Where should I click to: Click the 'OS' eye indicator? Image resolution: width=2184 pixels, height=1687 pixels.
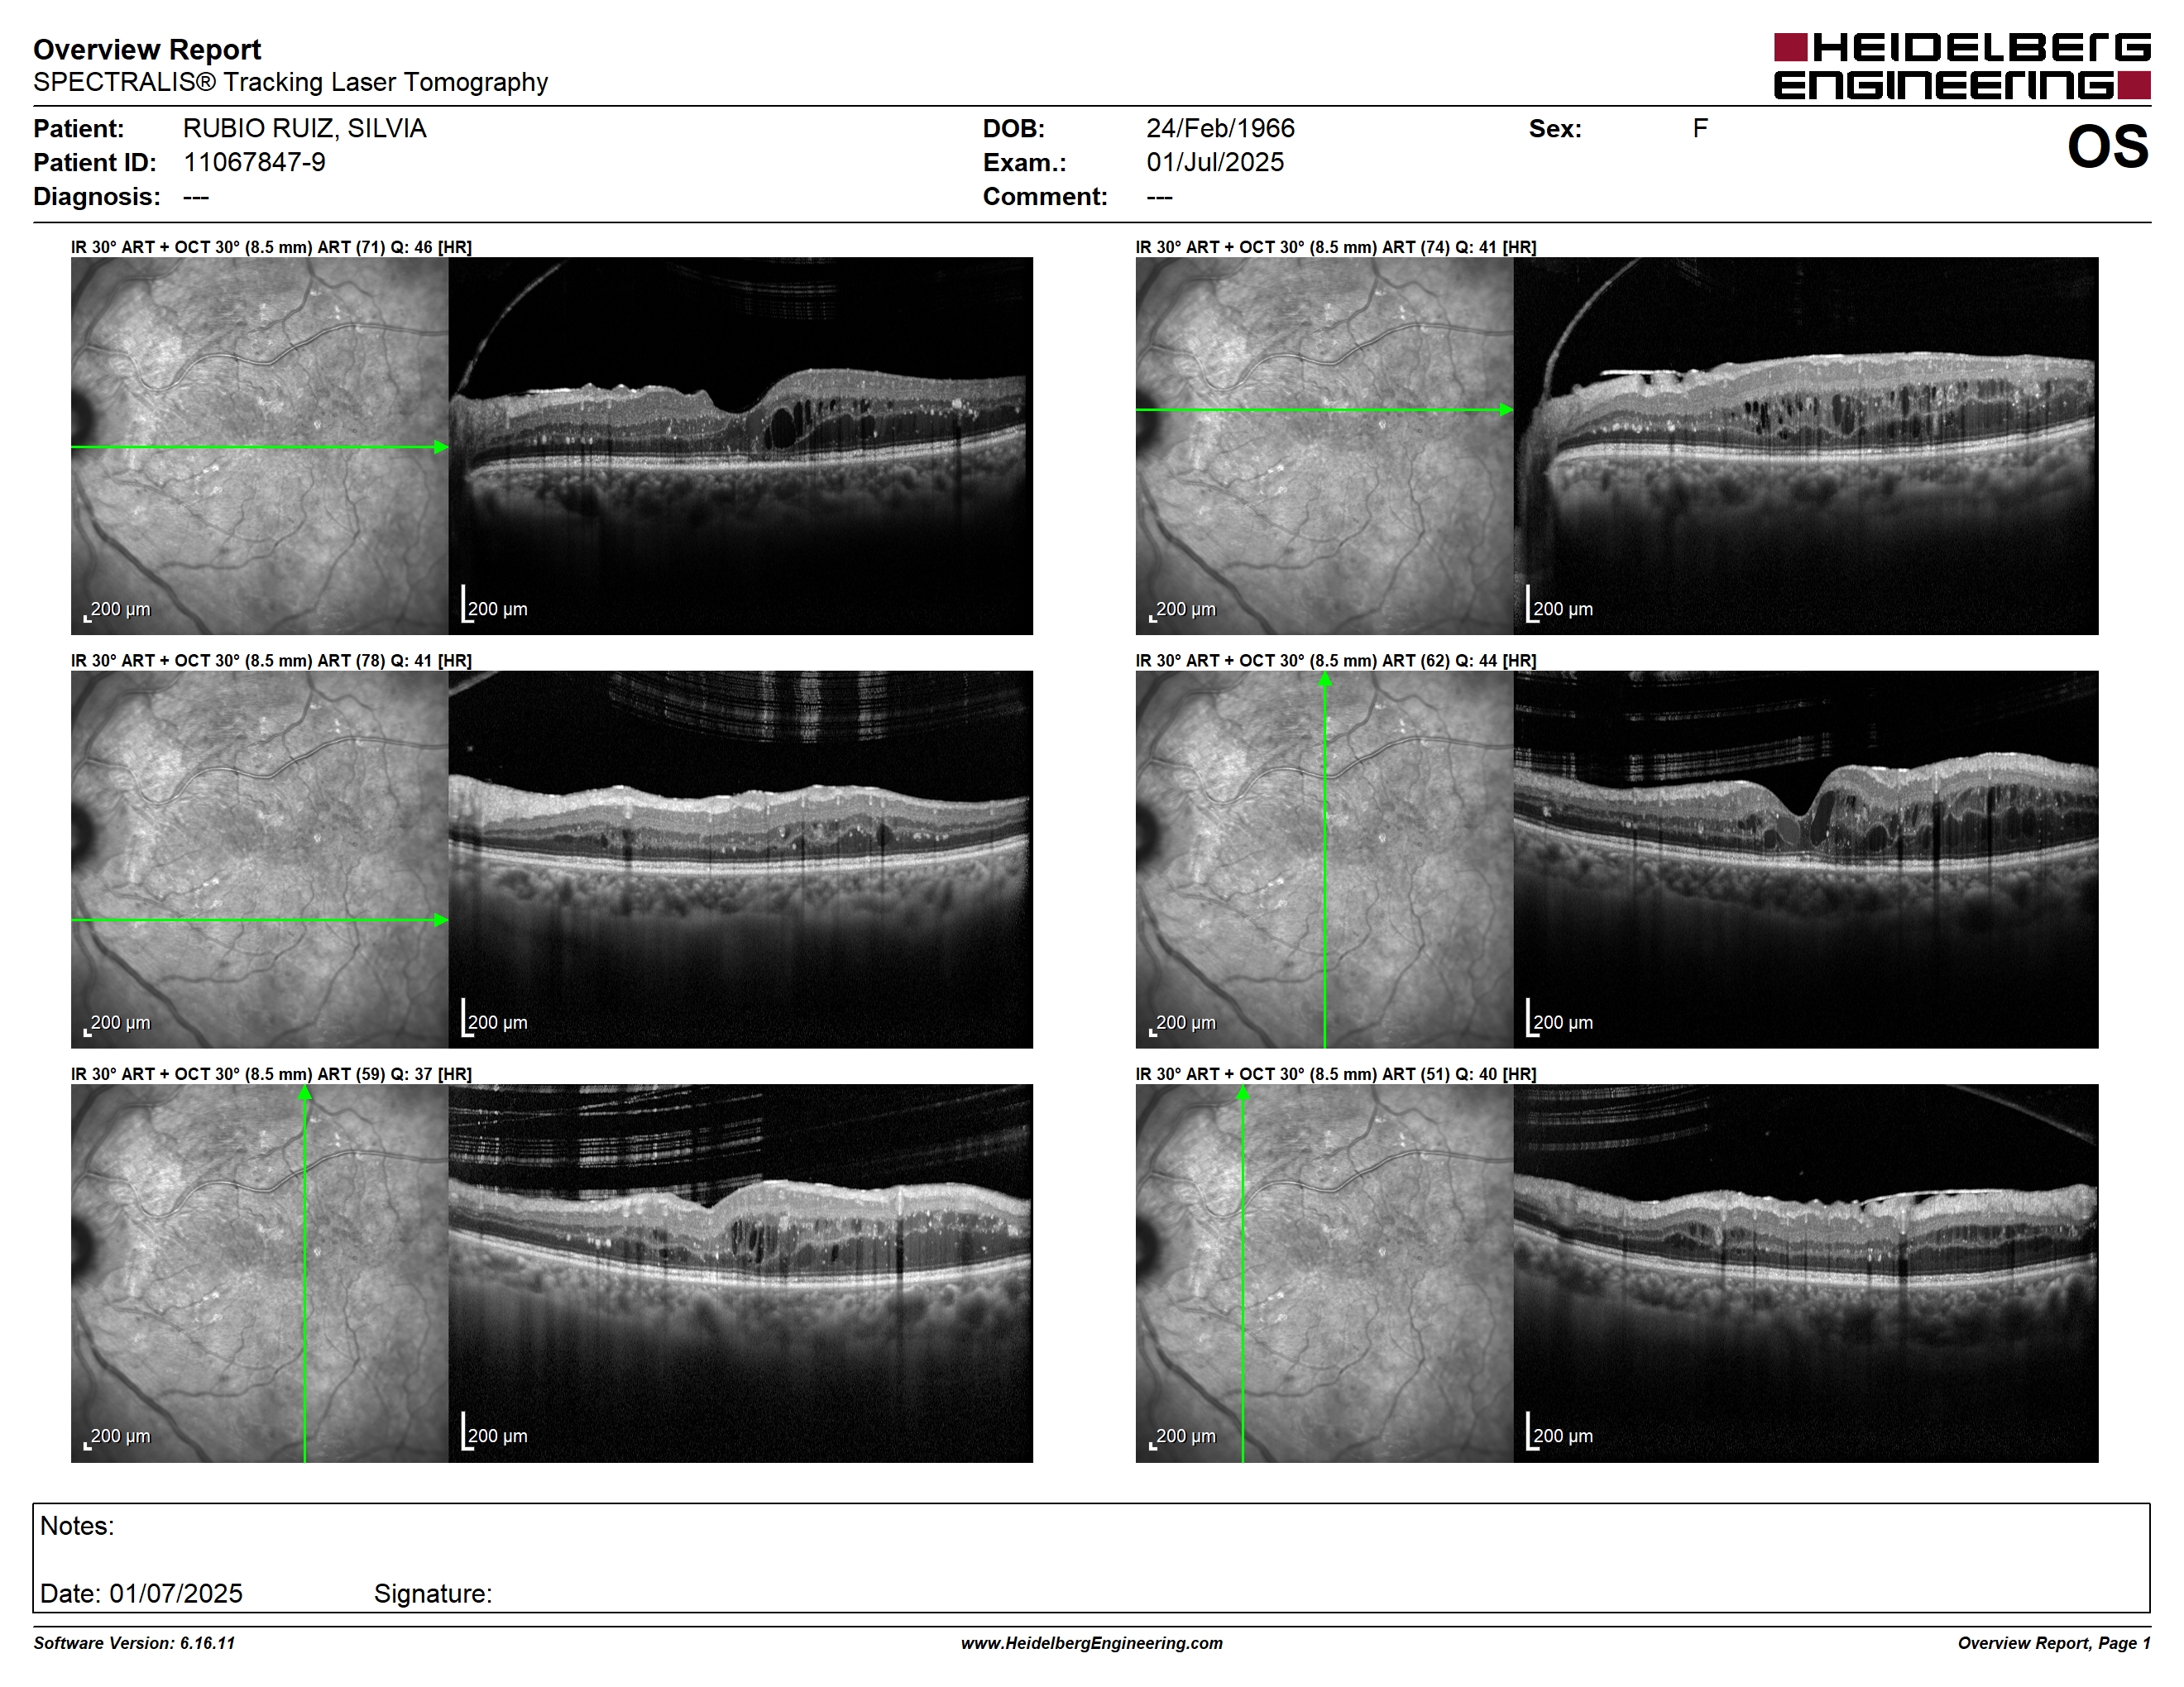click(x=2108, y=147)
